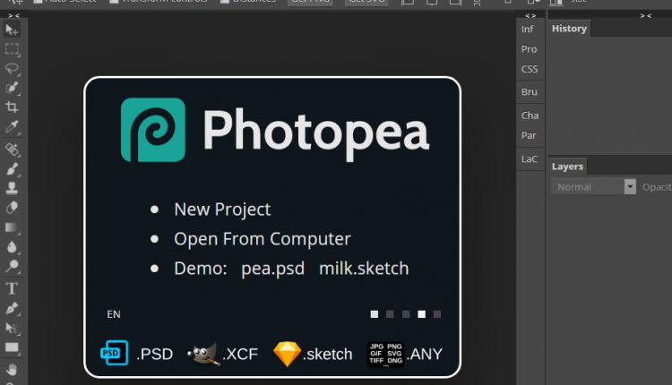Viewport: 672px width, 385px height.
Task: Select the Type tool
Action: point(13,288)
